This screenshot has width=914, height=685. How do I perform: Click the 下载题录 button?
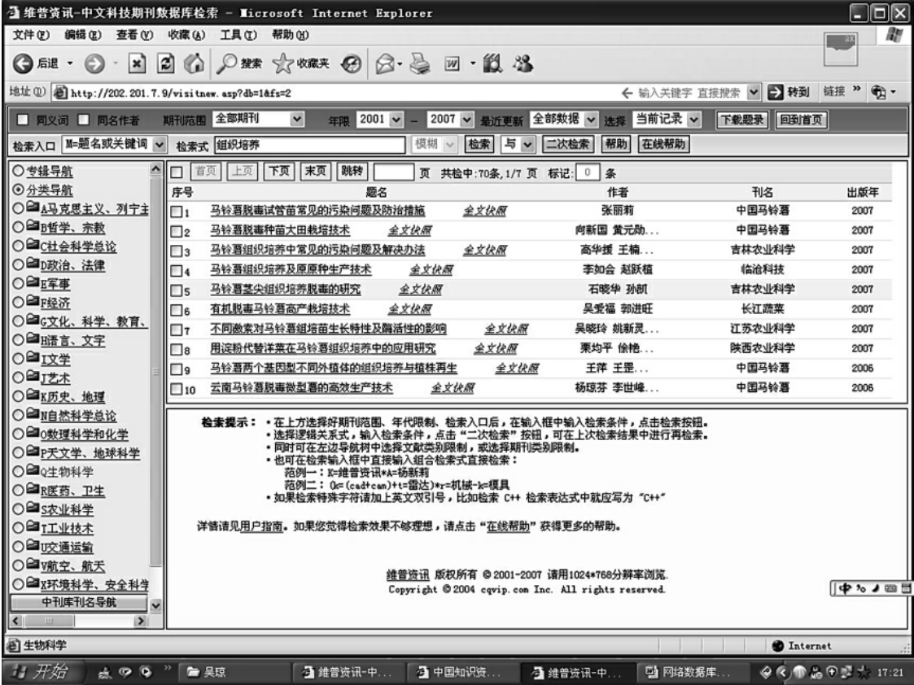(x=741, y=120)
